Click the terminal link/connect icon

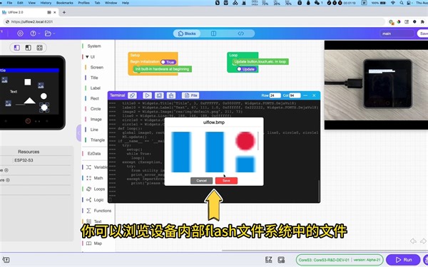pyautogui.click(x=132, y=95)
